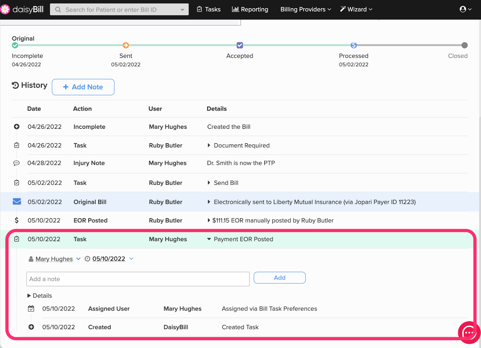The image size is (481, 348).
Task: Click envelope icon on Original Bill row
Action: point(17,201)
